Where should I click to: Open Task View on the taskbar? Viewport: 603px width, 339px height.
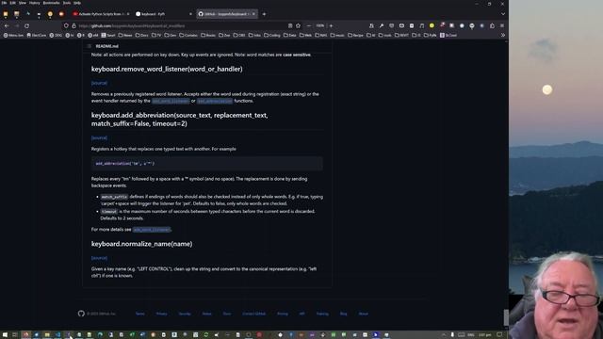point(15,335)
